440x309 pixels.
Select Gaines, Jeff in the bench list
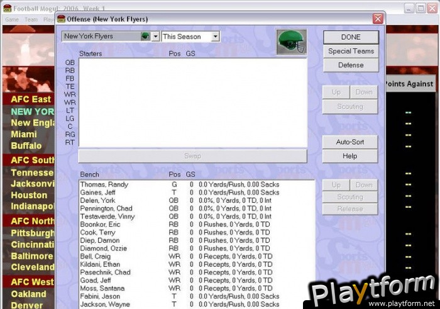[196, 193]
